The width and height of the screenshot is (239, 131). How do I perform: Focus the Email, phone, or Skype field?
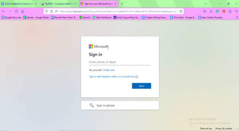[x=120, y=62]
